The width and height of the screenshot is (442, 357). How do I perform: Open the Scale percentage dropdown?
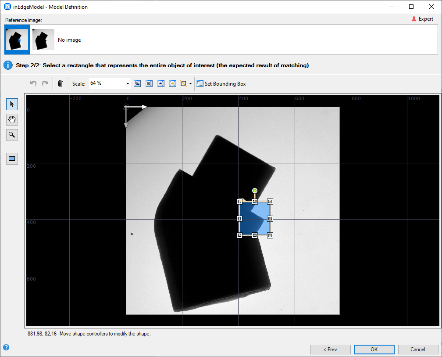pos(128,83)
